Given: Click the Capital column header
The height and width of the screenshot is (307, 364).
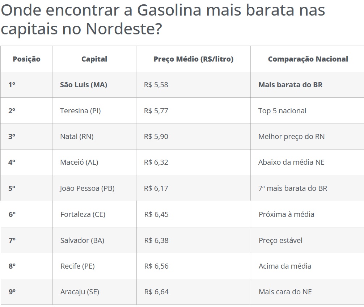Looking at the screenshot, I should [94, 59].
